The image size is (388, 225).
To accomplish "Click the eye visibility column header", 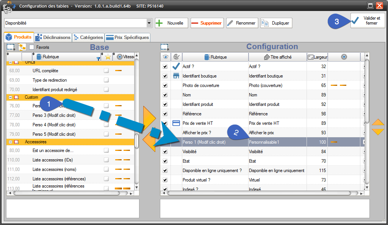I will pos(165,57).
